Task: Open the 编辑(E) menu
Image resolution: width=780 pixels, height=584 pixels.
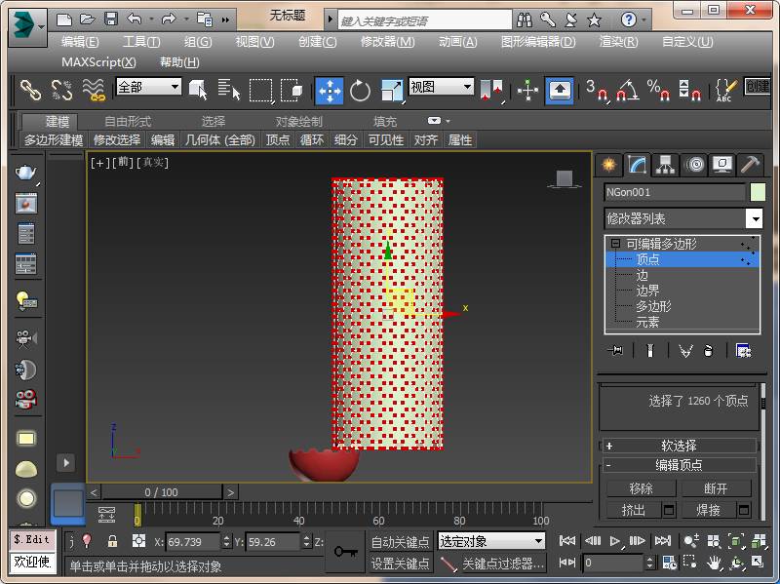Action: (80, 42)
